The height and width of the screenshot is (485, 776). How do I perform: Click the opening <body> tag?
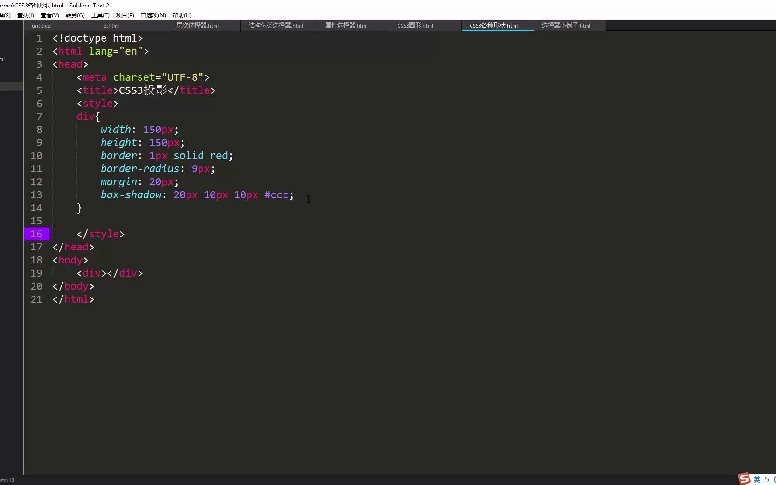(x=70, y=260)
